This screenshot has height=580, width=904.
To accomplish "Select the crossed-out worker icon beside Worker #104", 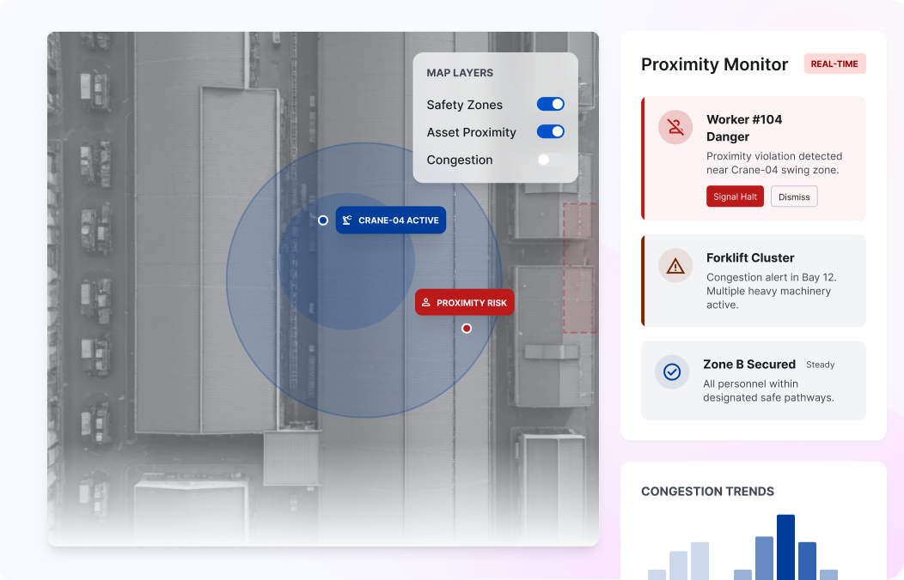I will 675,126.
